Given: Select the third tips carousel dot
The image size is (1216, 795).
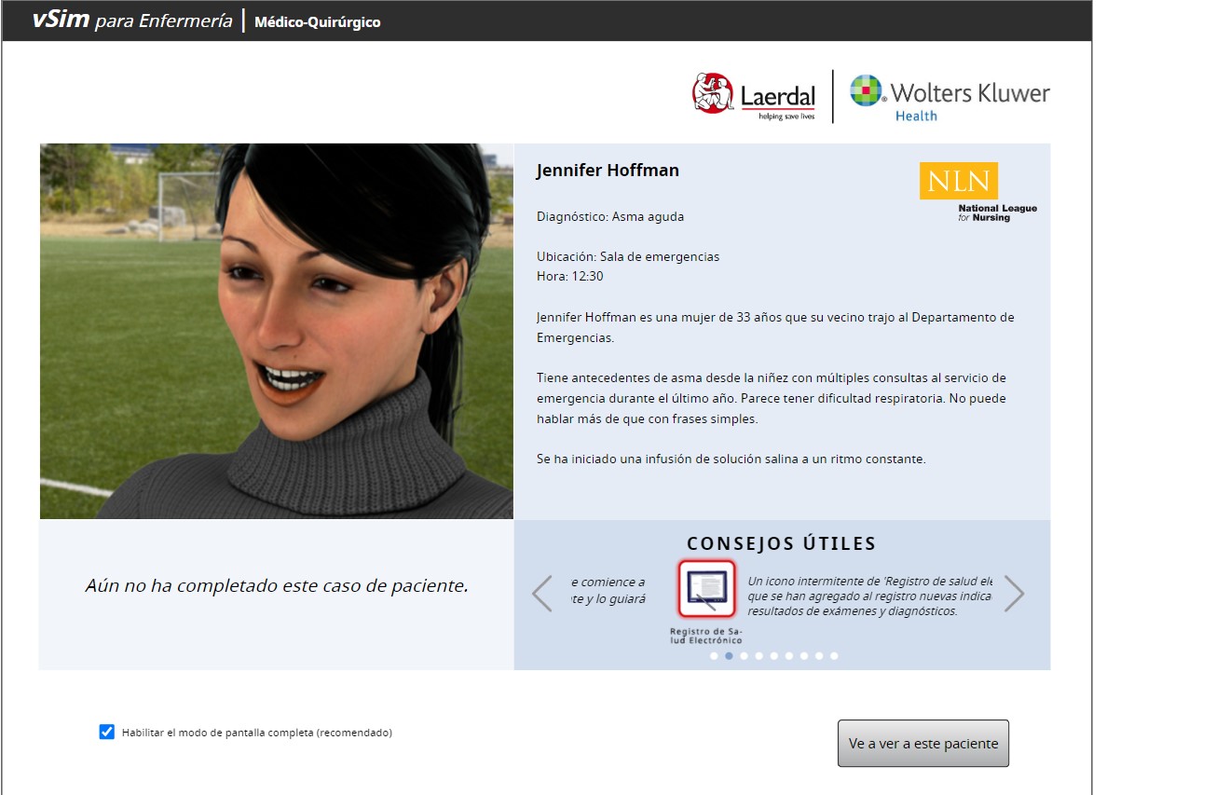Looking at the screenshot, I should (744, 656).
